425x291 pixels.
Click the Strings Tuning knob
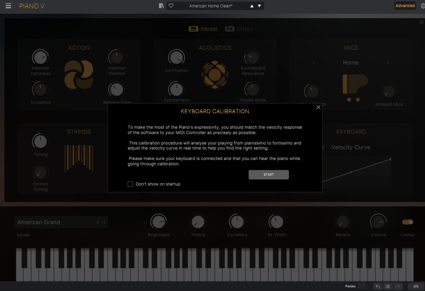coord(40,141)
